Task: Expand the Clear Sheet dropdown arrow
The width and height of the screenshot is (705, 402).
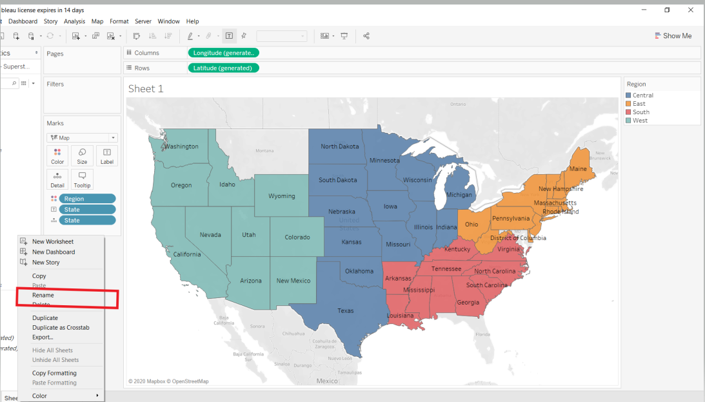Action: 120,36
